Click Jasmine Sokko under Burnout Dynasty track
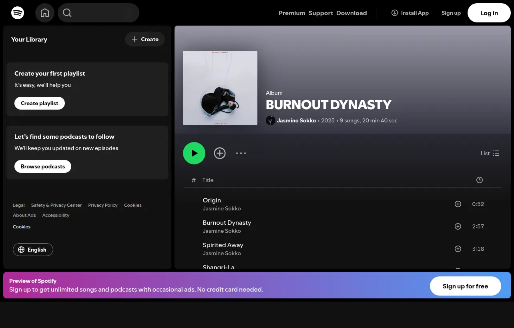 coord(222,231)
